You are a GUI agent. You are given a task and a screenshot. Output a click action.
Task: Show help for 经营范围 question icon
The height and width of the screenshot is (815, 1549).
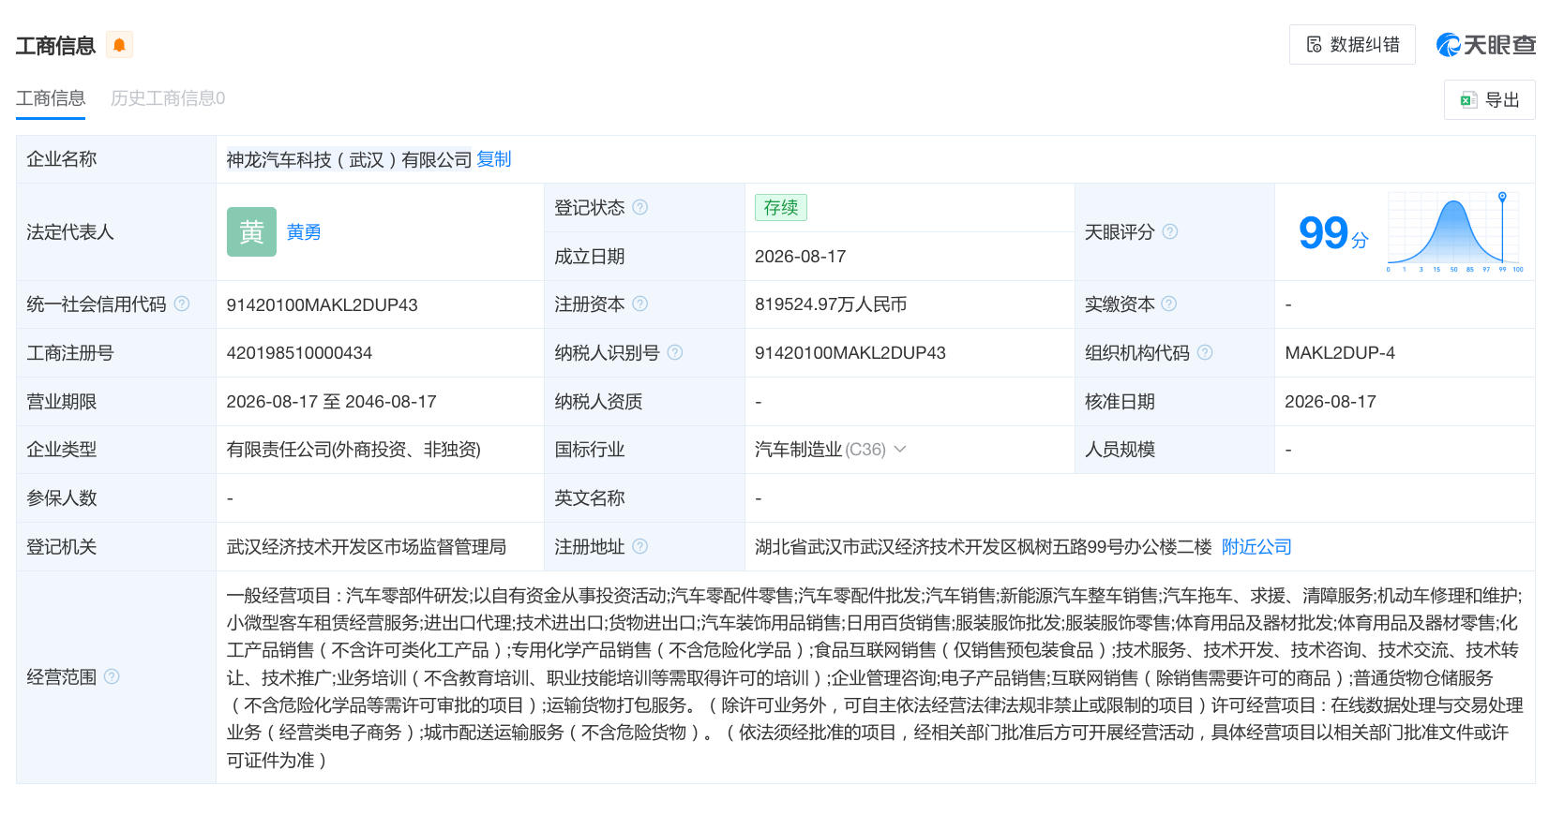tap(112, 676)
